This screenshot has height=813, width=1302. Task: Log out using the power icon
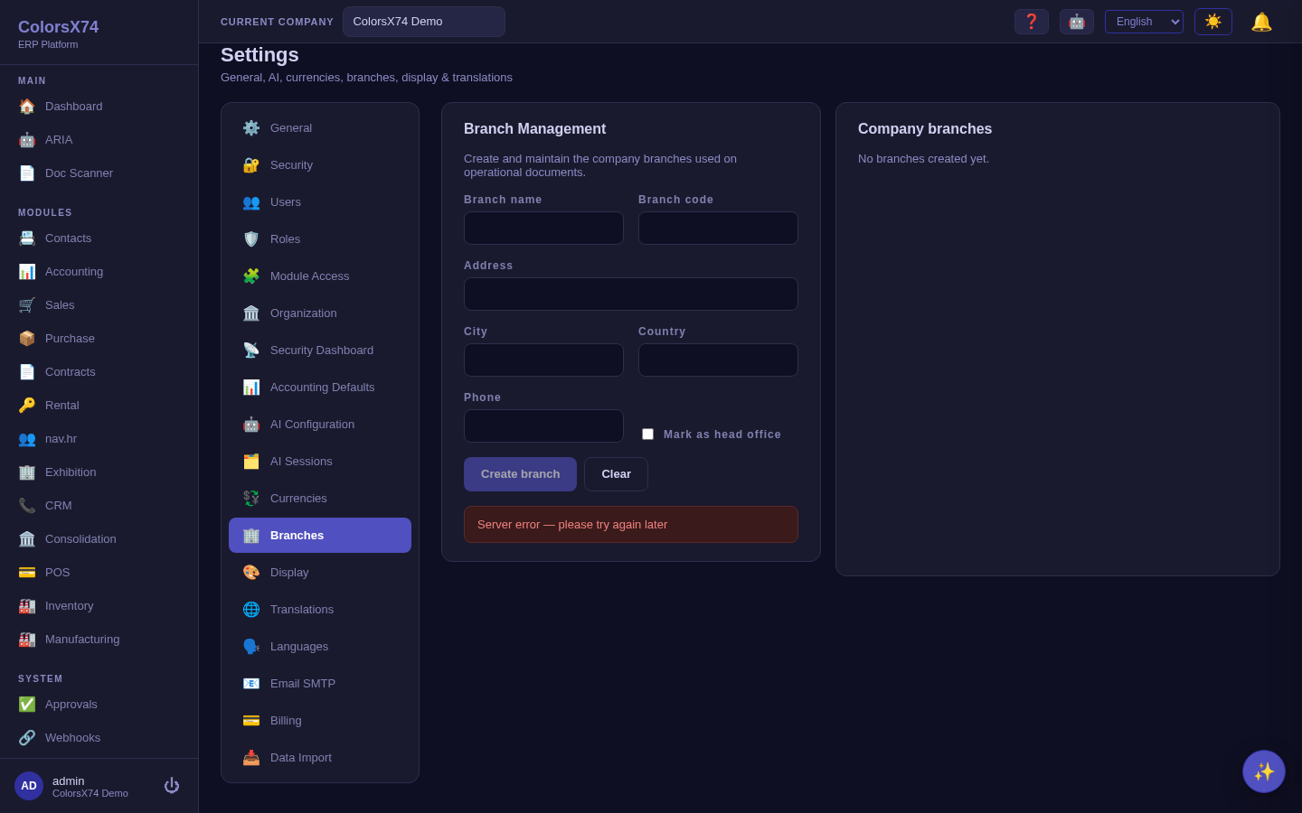click(172, 786)
